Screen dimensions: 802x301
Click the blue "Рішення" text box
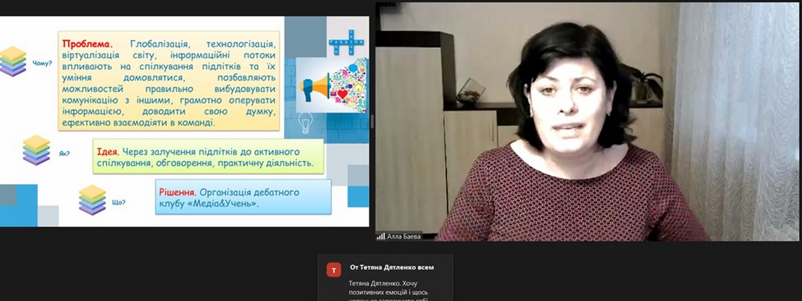coord(243,197)
